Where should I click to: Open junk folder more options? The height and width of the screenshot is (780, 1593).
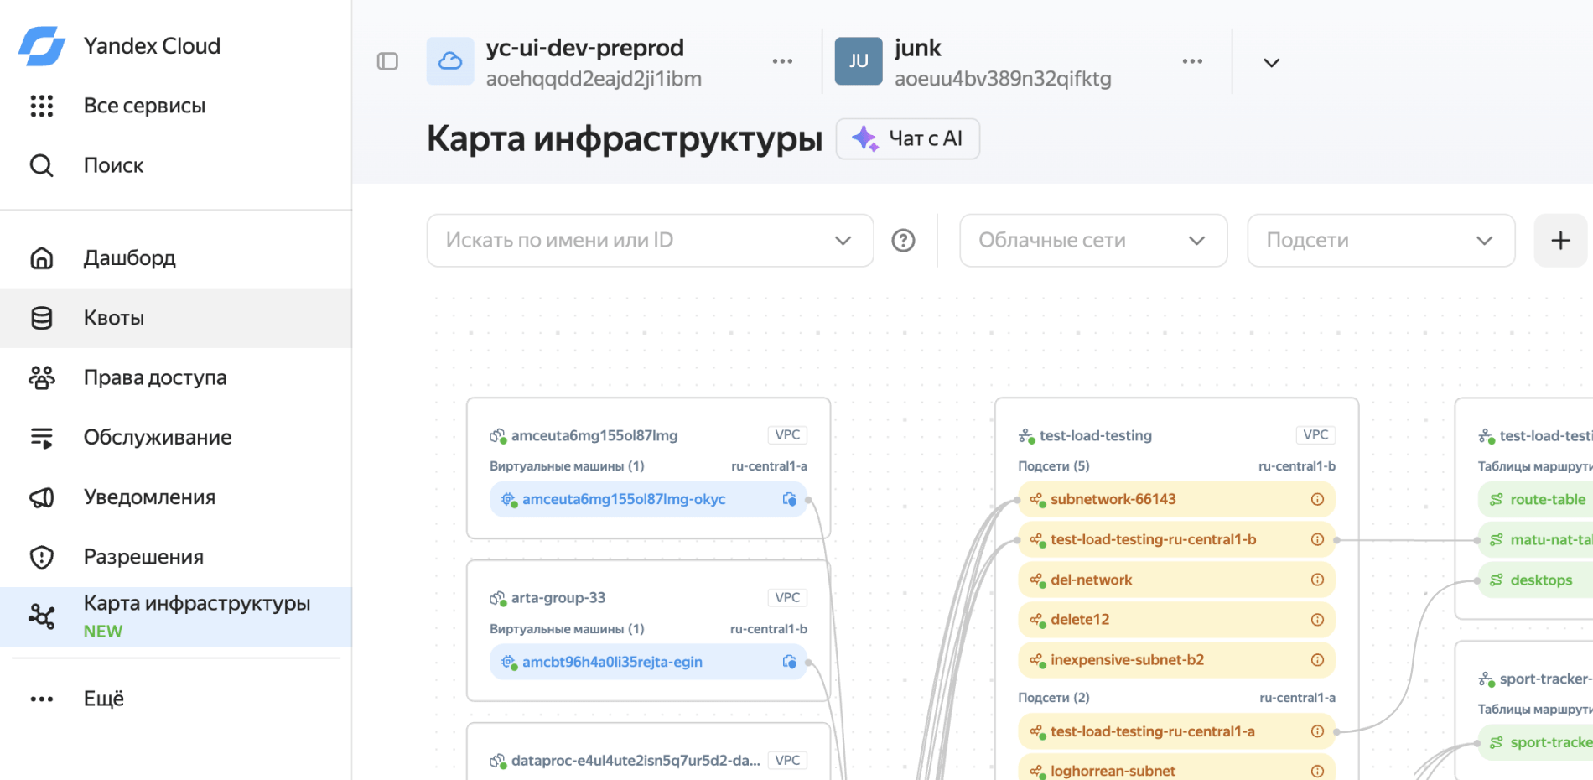pyautogui.click(x=1192, y=61)
